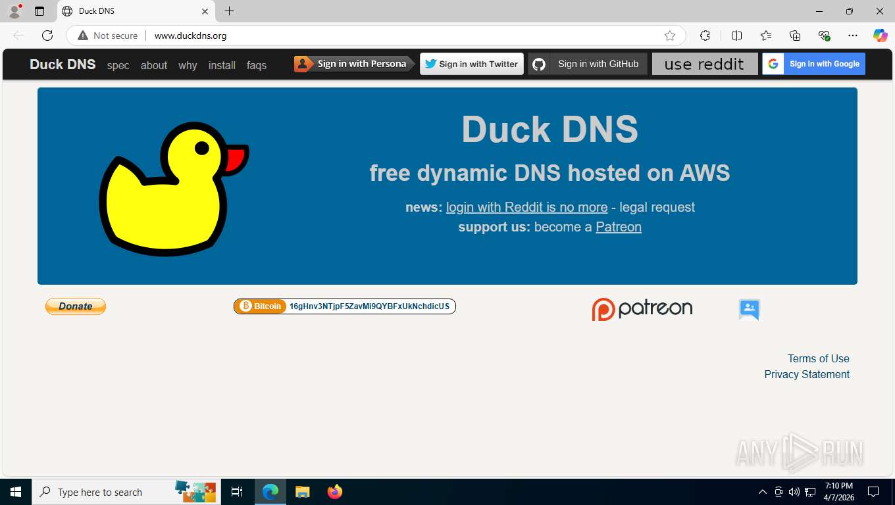Click the blue contacts community icon

click(750, 309)
